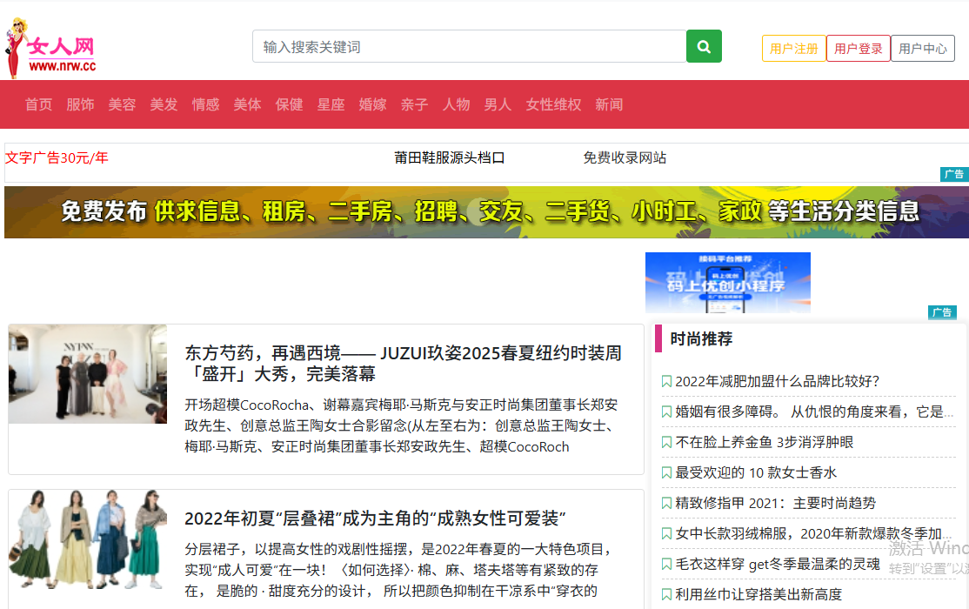Viewport: 969px width, 609px height.
Task: Click the 文字广告30元/年 link
Action: (57, 157)
